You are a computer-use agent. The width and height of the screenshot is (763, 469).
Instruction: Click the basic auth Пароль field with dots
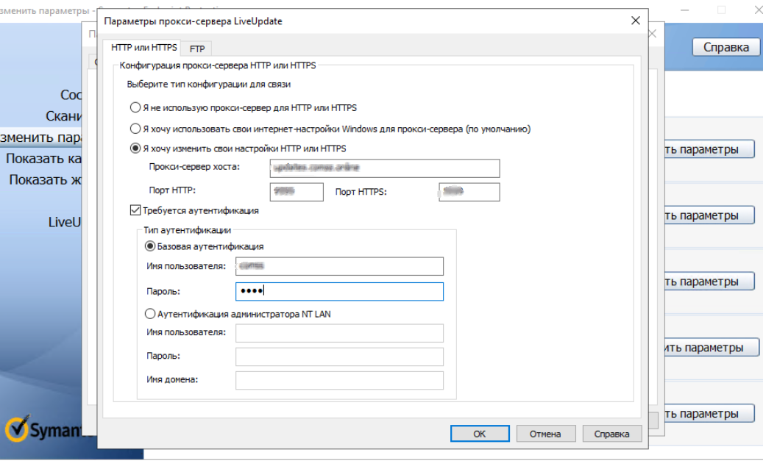pos(339,292)
